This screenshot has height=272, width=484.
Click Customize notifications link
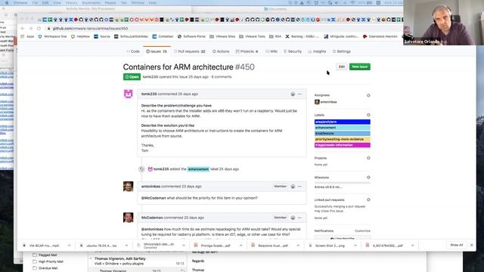[362, 230]
